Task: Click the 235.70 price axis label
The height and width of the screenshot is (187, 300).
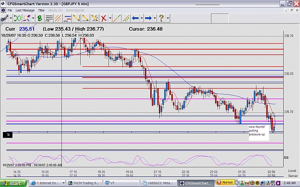Action: pyautogui.click(x=288, y=112)
